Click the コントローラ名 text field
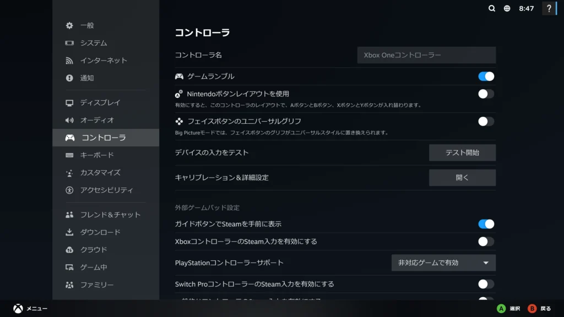Viewport: 564px width, 317px height. coord(426,55)
